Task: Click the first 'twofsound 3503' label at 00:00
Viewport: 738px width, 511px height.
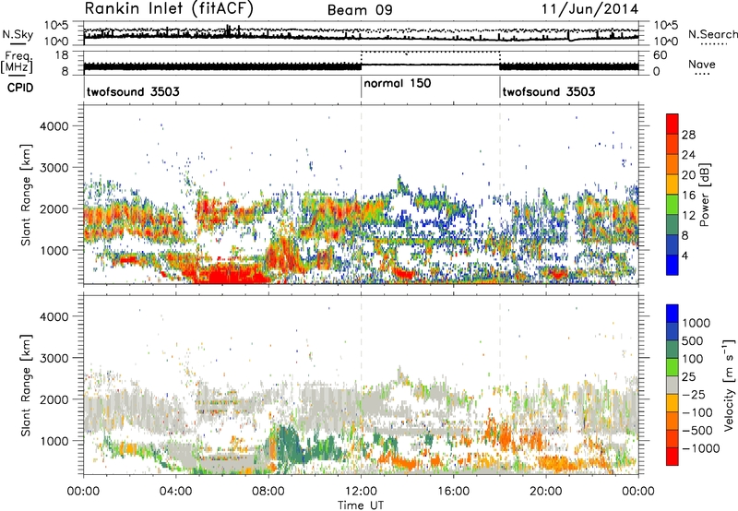Action: 133,91
